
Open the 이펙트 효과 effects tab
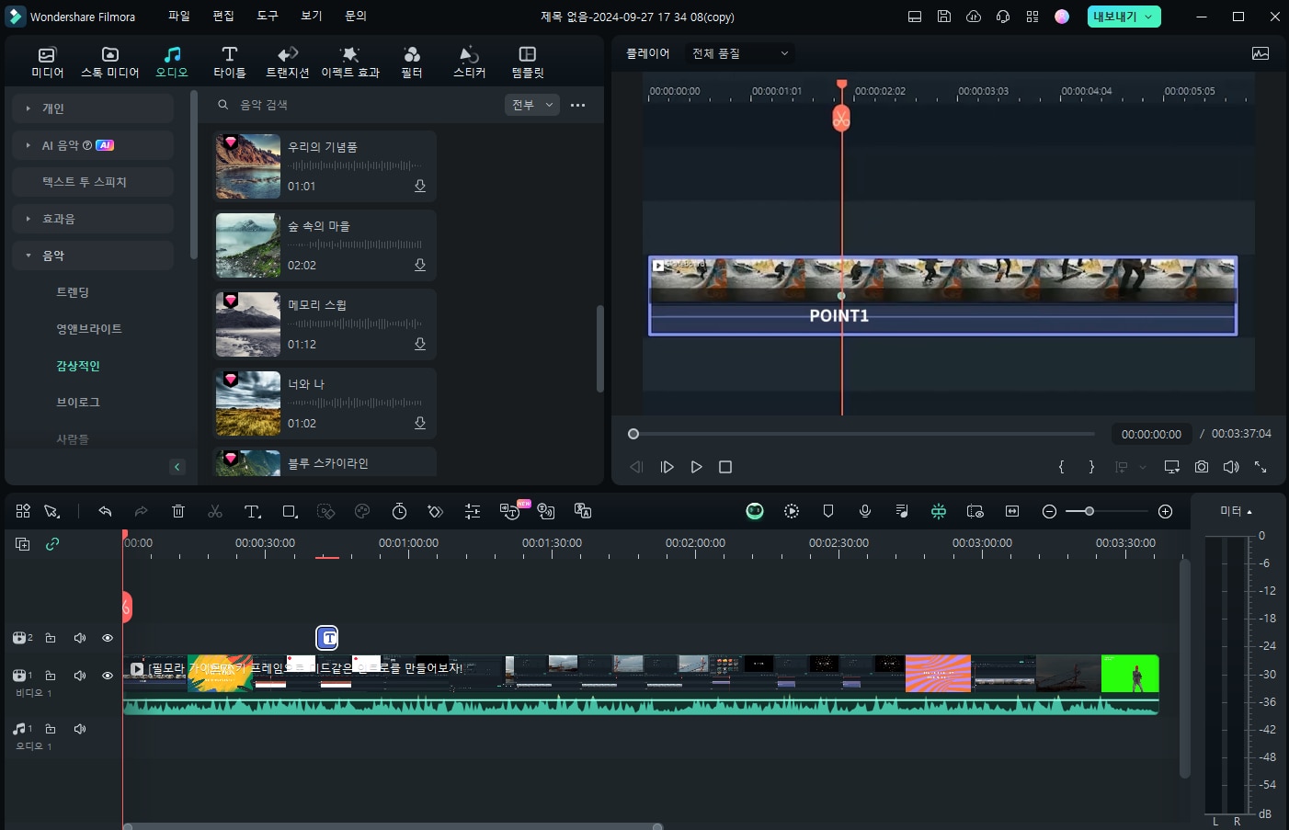350,62
